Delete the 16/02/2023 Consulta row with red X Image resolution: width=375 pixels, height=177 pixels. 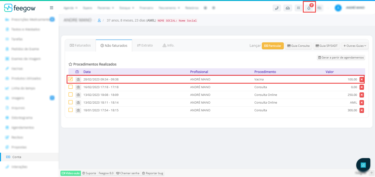click(x=362, y=87)
